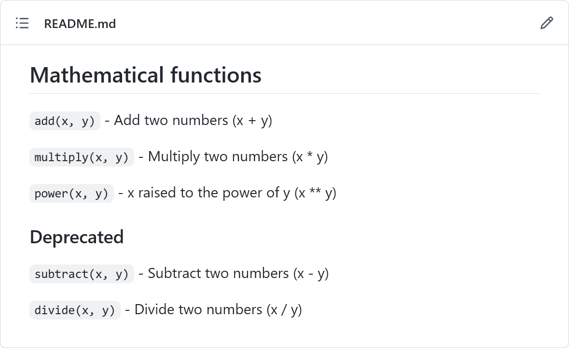Image resolution: width=569 pixels, height=348 pixels.
Task: Open the README outline list icon
Action: [x=22, y=23]
